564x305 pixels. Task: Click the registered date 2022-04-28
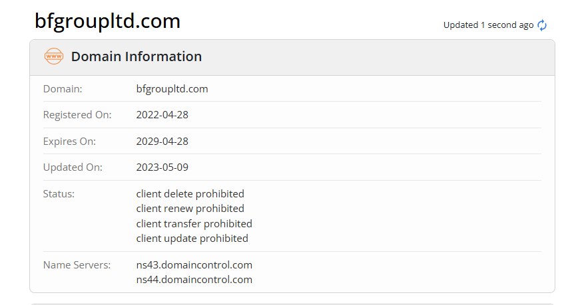tap(162, 114)
